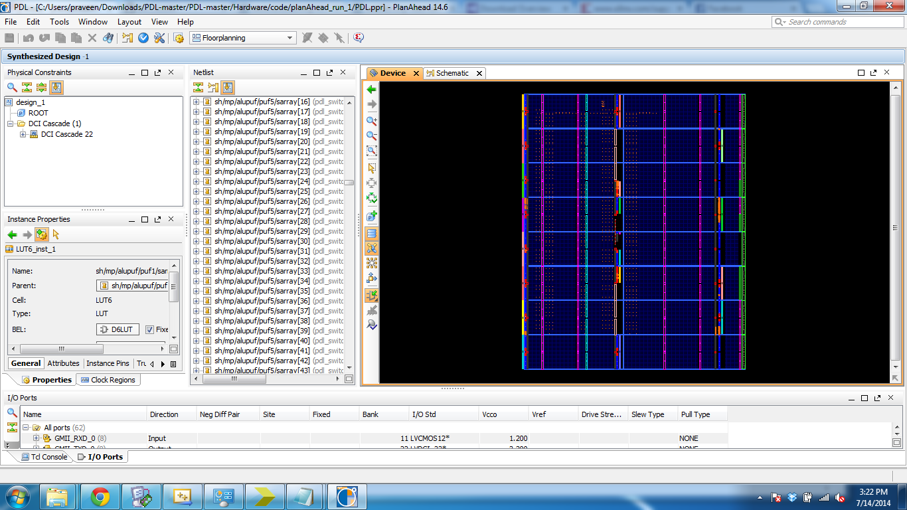
Task: Expand the sarray[33] netlist node
Action: point(197,271)
